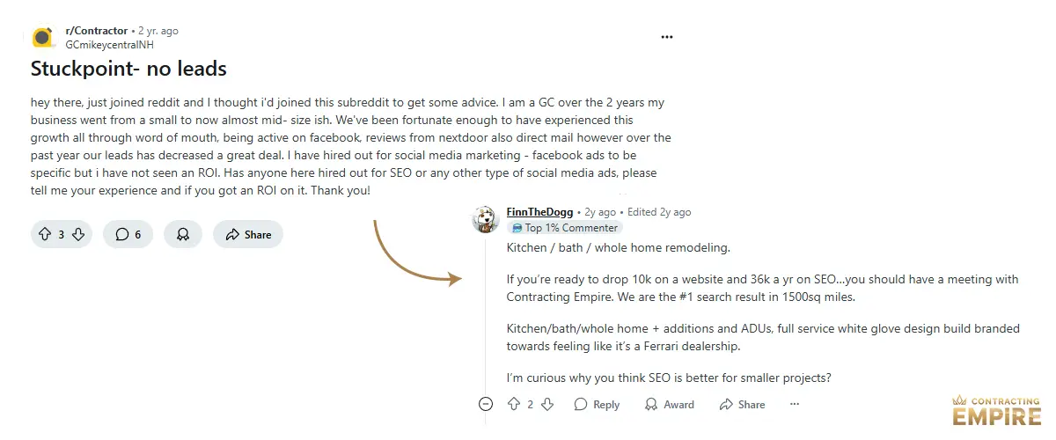Share FinnTheDogg's comment
The image size is (1056, 440).
point(742,405)
